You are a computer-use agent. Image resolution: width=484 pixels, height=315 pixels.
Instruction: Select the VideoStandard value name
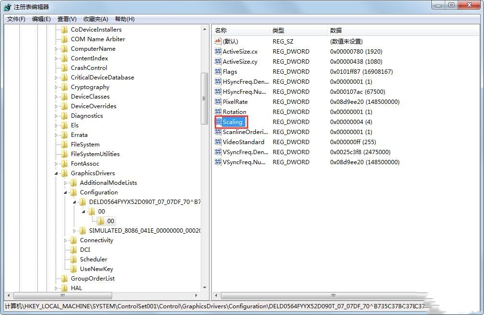[243, 142]
